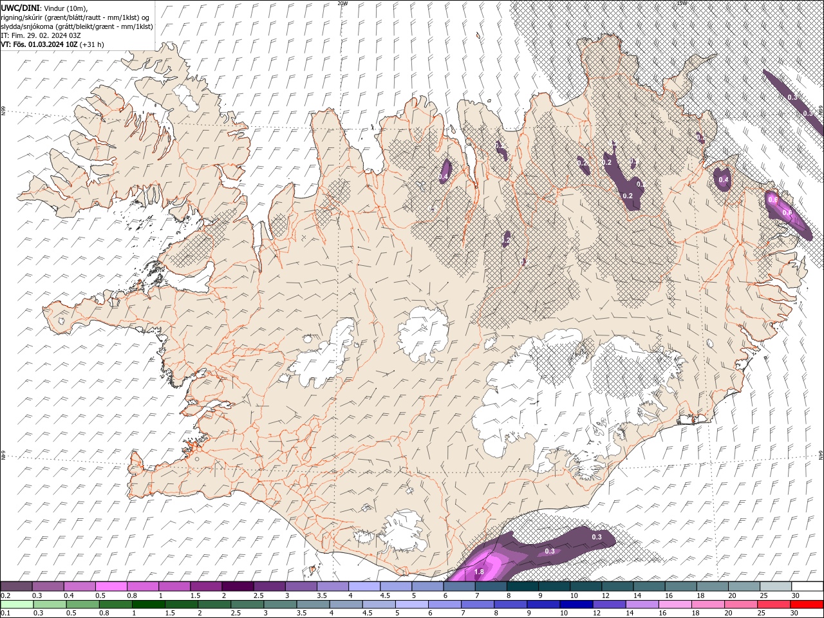
Task: Click the UWC/DINI map title text
Action: pyautogui.click(x=20, y=8)
